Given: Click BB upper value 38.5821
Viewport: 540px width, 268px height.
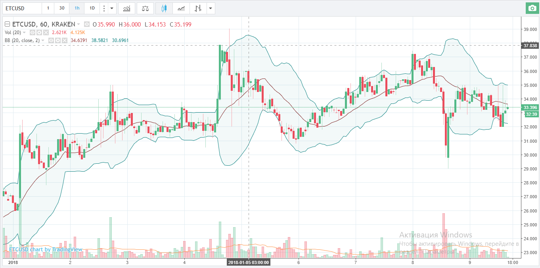Looking at the screenshot, I should pyautogui.click(x=100, y=40).
